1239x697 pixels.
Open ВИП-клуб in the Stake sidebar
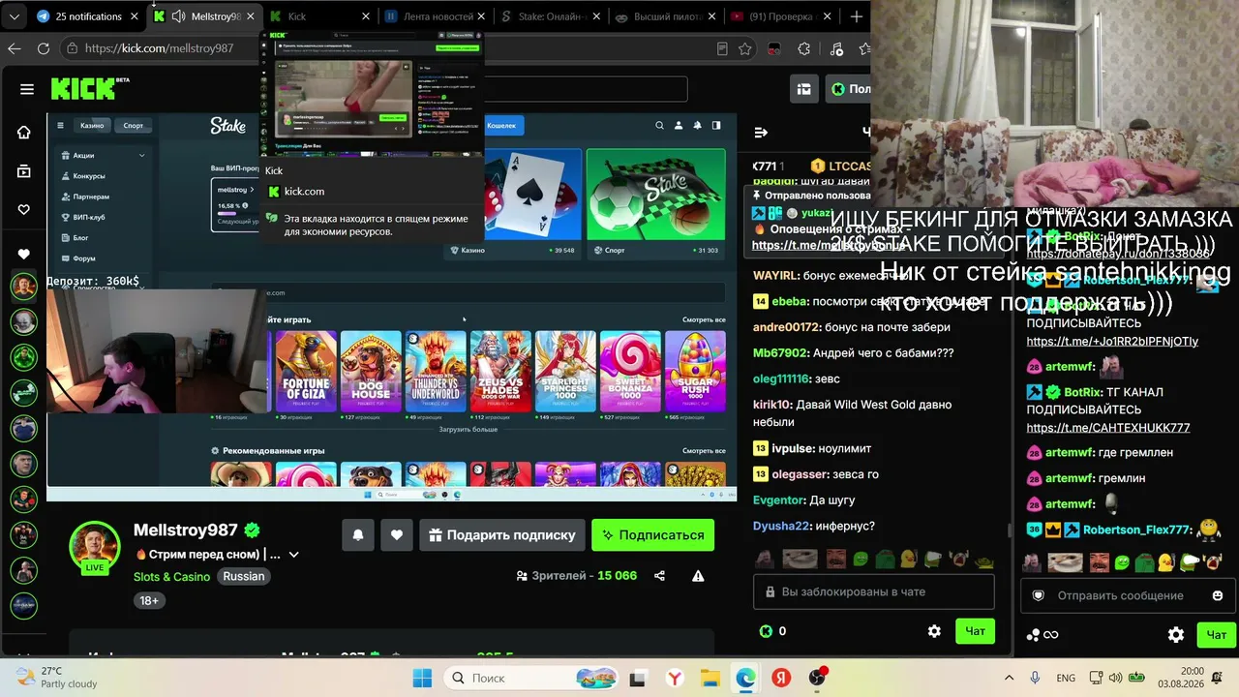tap(89, 217)
